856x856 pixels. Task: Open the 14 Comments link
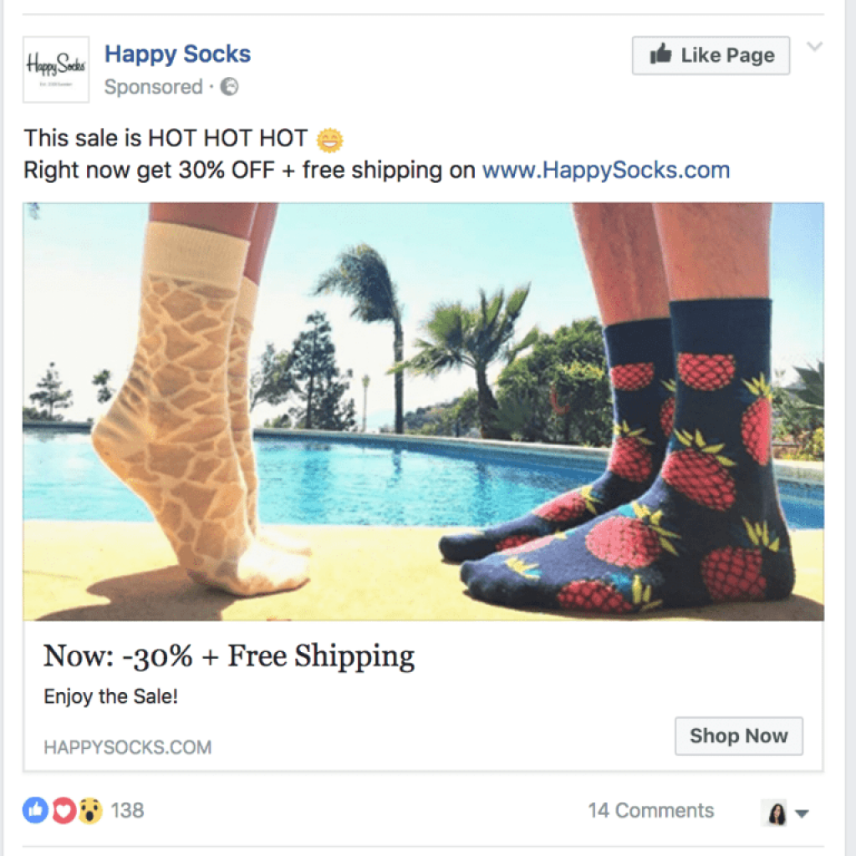click(651, 810)
